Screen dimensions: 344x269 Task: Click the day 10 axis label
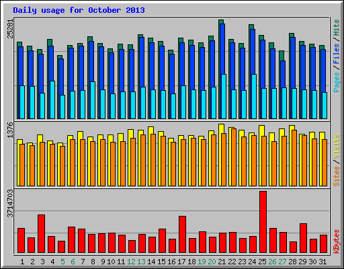click(x=111, y=262)
